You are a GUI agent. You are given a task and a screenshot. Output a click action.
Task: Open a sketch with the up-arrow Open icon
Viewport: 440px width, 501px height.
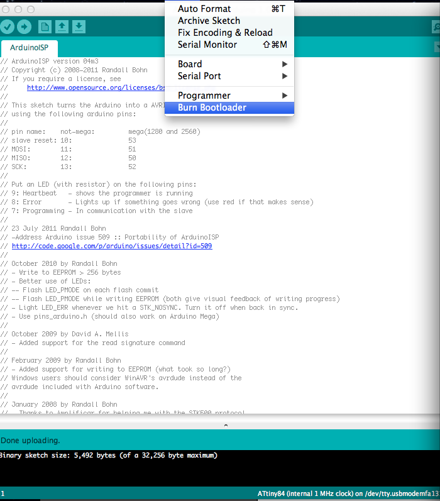62,27
